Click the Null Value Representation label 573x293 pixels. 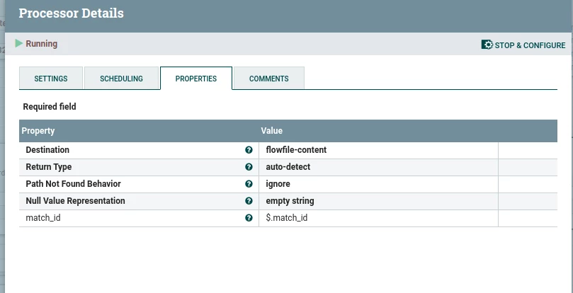click(x=75, y=201)
